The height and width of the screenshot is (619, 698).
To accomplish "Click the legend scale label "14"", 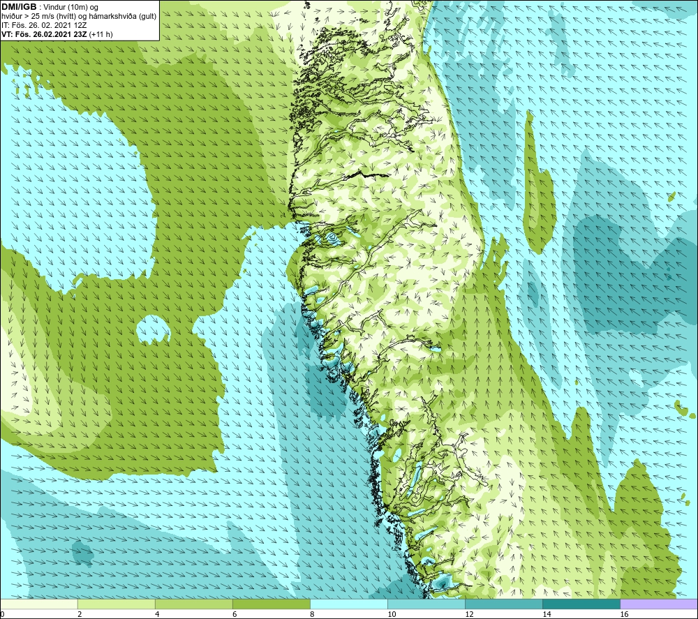I will [x=547, y=615].
